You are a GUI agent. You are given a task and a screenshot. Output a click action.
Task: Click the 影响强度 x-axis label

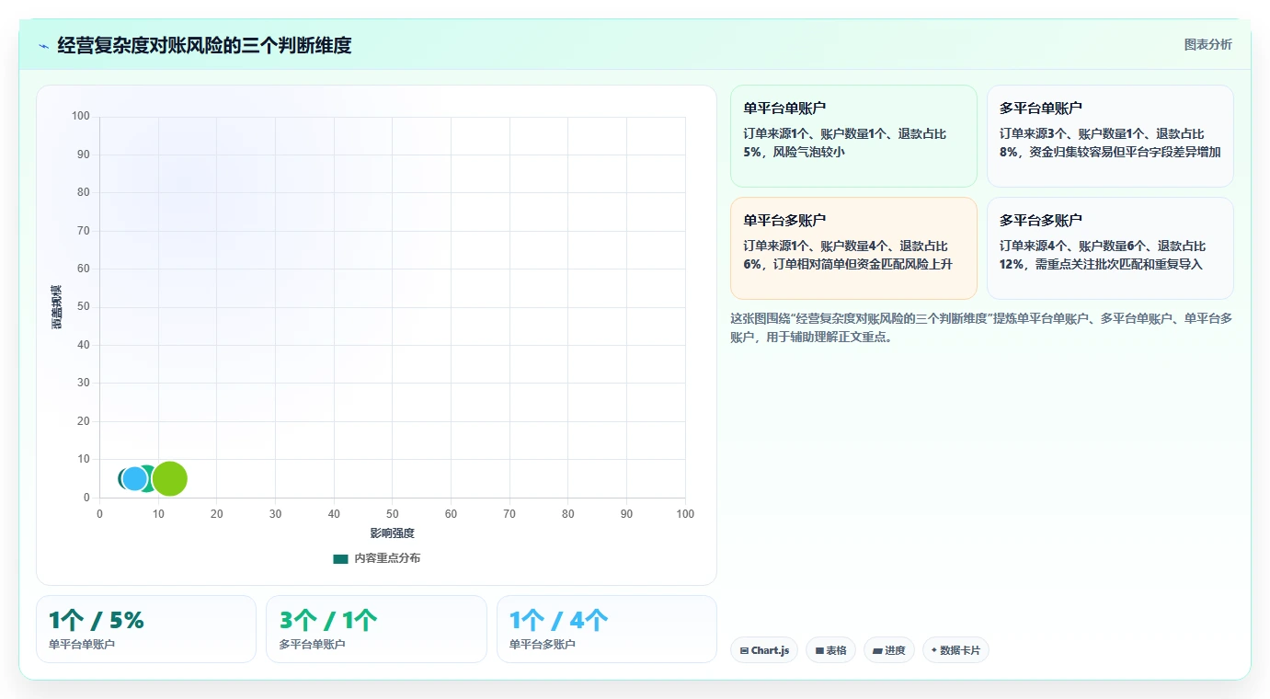(393, 533)
